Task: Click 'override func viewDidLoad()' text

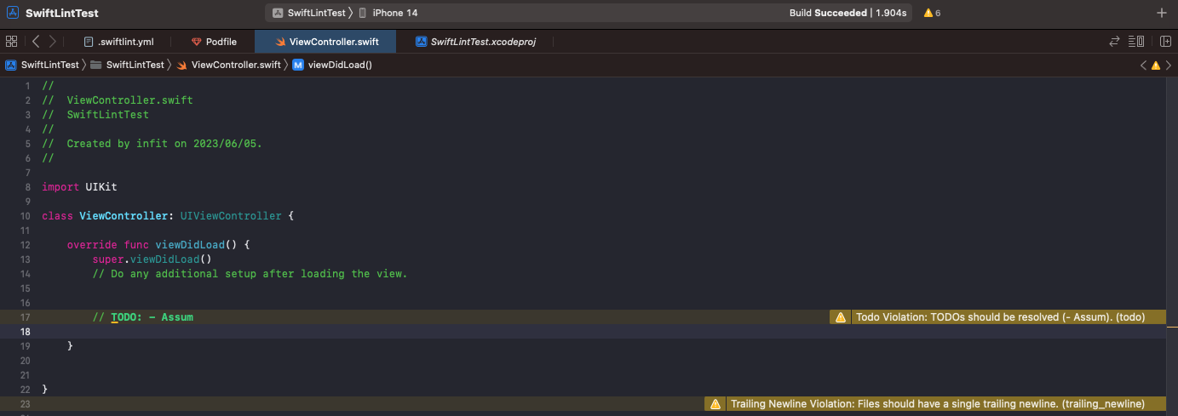Action: coord(158,245)
